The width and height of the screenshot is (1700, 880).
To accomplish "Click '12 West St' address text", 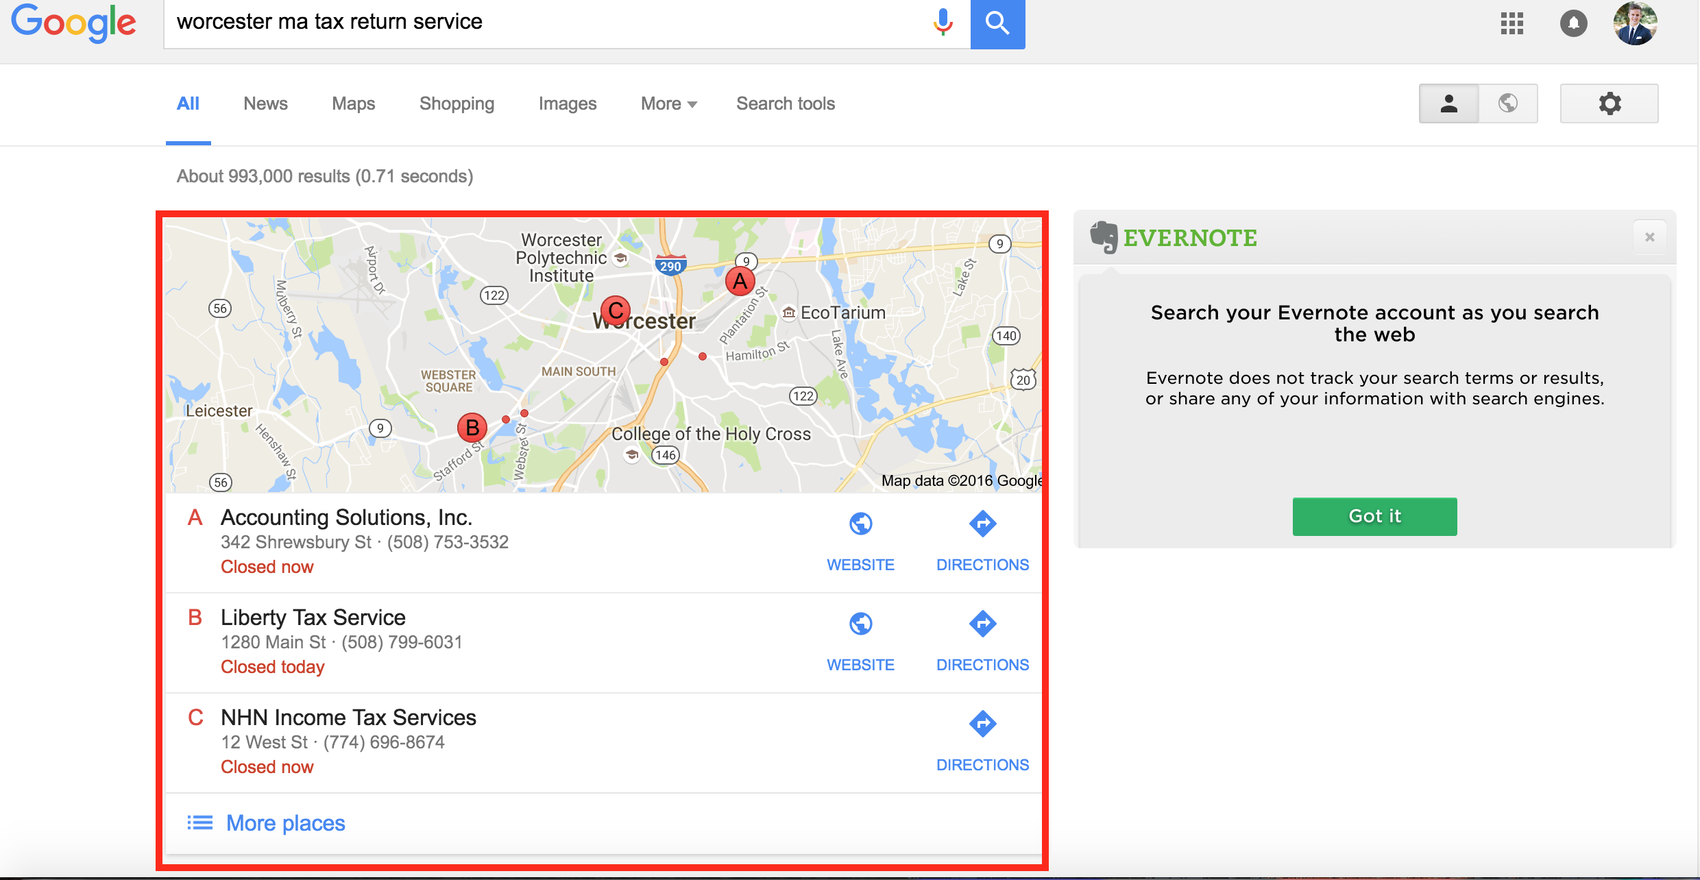I will 265,742.
